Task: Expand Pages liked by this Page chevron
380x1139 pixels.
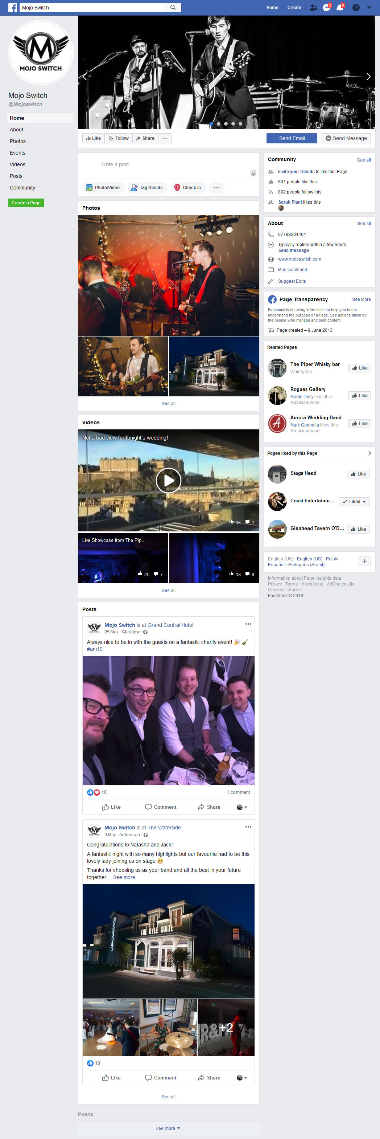Action: click(369, 453)
